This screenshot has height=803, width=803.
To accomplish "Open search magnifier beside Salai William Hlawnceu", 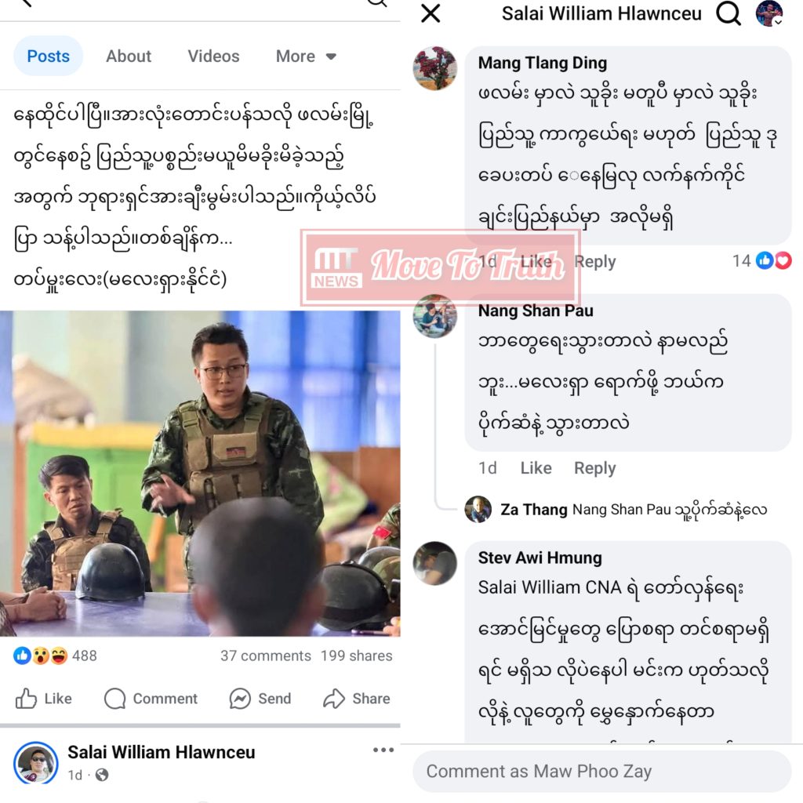I will (729, 13).
